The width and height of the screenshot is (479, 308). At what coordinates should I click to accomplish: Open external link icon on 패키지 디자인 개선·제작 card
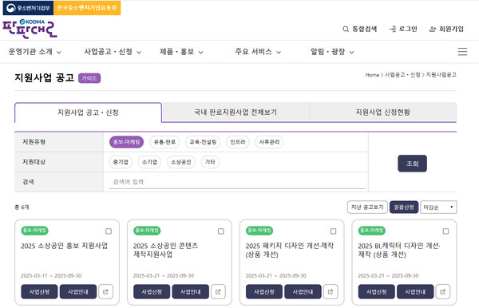[331, 291]
